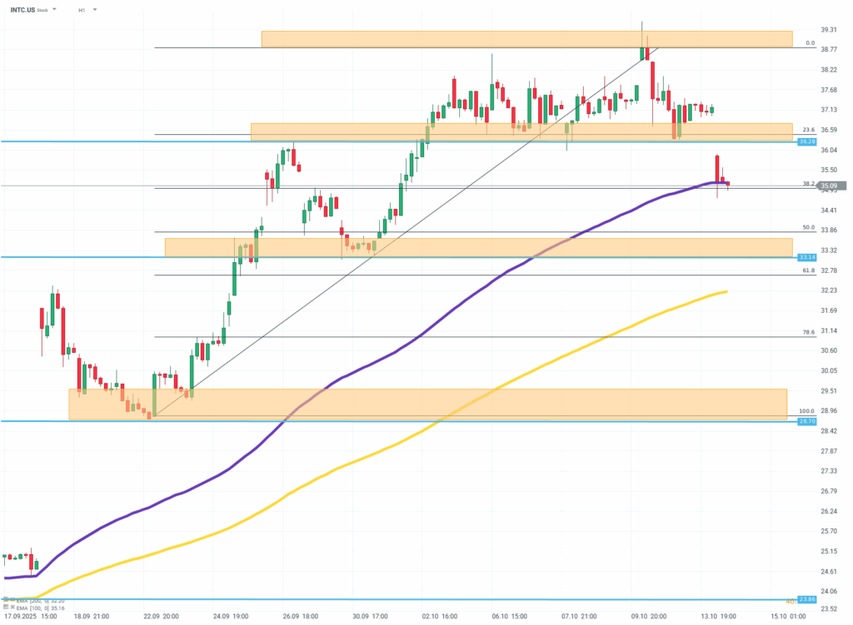Click the H1 timeframe label

(82, 9)
